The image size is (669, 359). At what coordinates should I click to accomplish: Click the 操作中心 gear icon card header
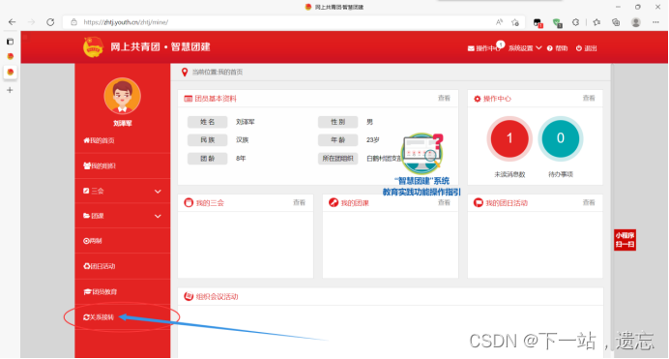[477, 99]
